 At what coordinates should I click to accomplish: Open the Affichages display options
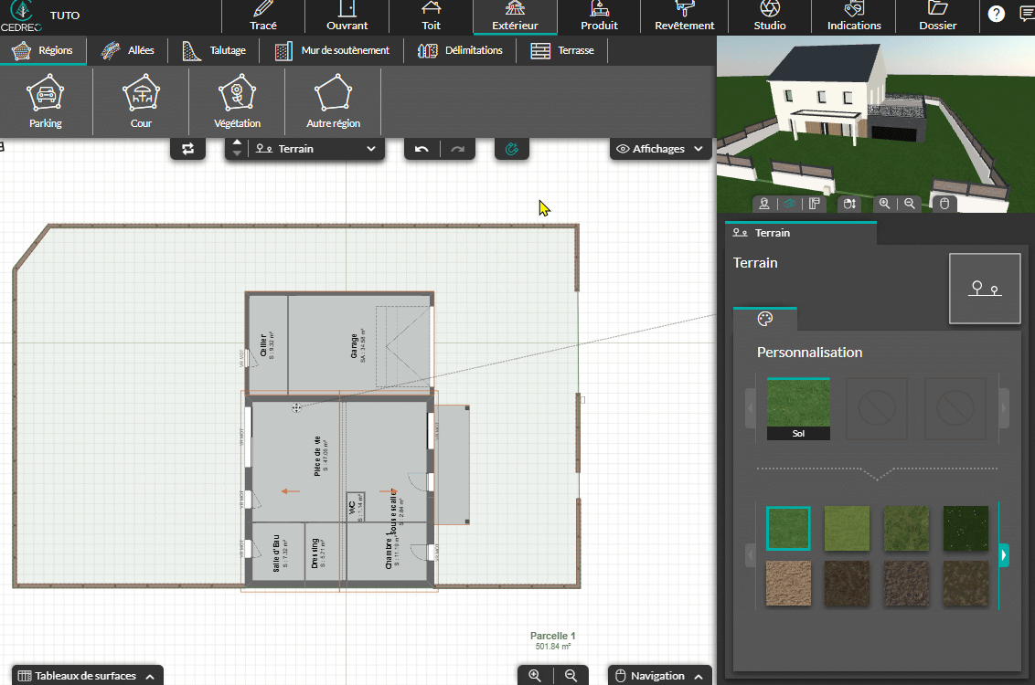660,149
